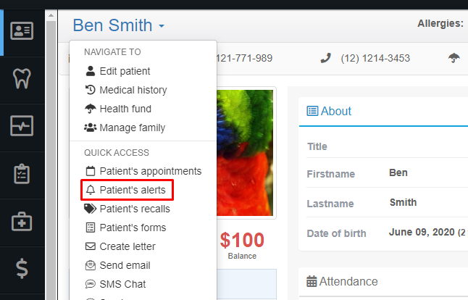Screen dimensions: 468x300
Task: Click the umbrella health fund icon in header
Action: pos(454,58)
